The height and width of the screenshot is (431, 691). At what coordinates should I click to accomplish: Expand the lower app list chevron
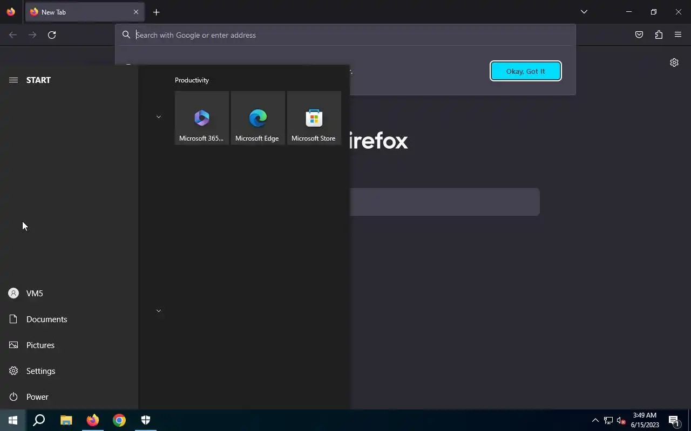pos(159,311)
